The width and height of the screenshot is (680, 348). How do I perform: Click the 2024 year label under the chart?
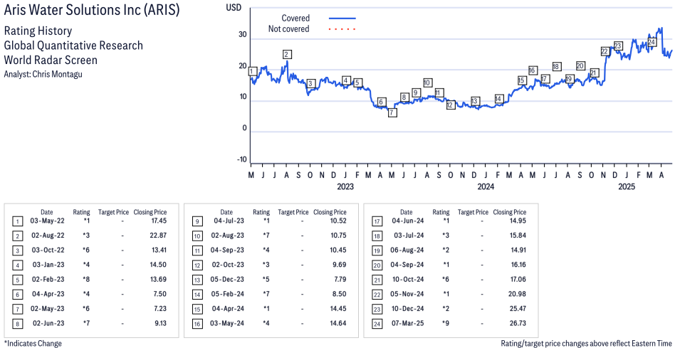point(486,186)
